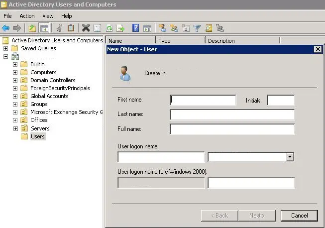Select Builtin in the tree
Image resolution: width=325 pixels, height=228 pixels.
[37, 64]
